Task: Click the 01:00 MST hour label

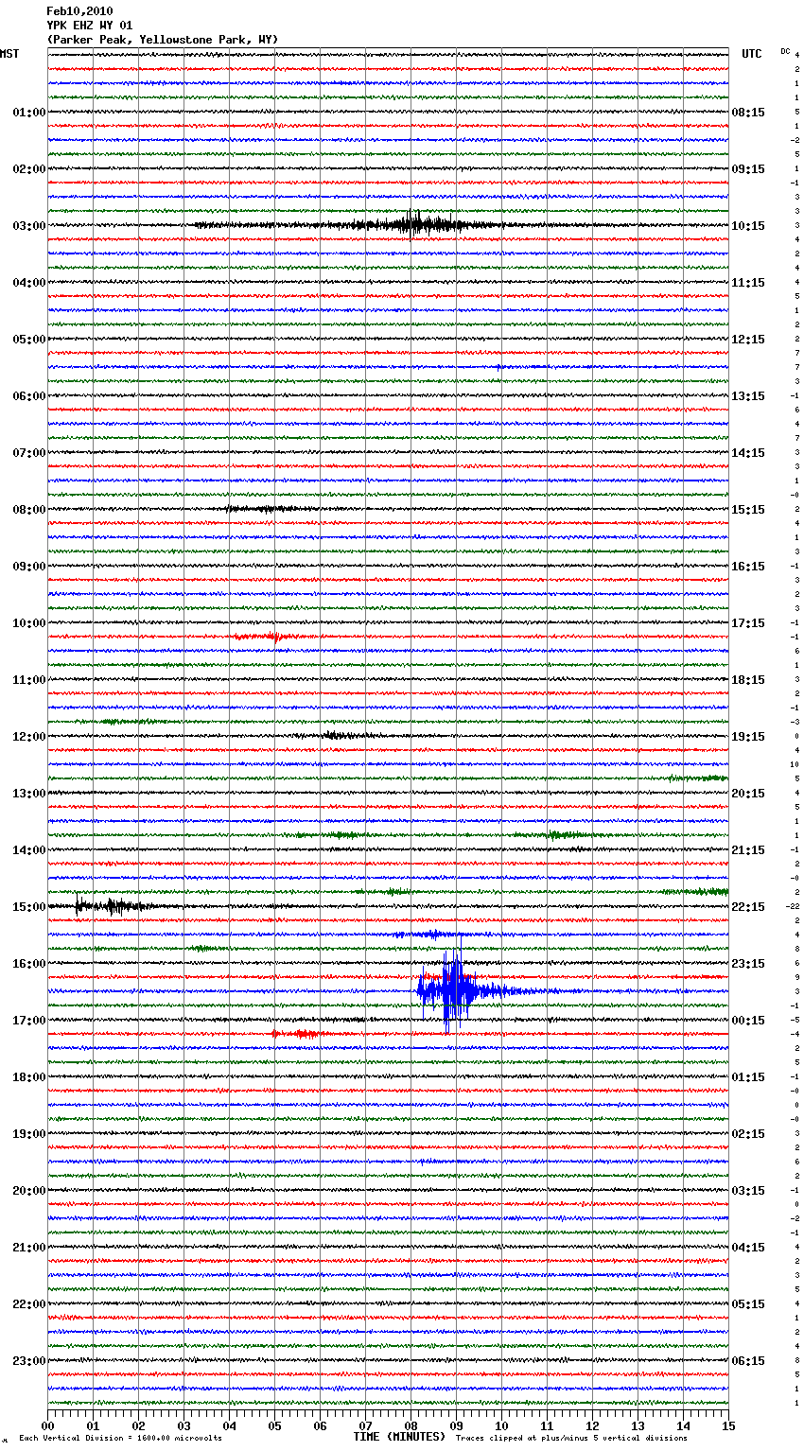Action: [29, 113]
